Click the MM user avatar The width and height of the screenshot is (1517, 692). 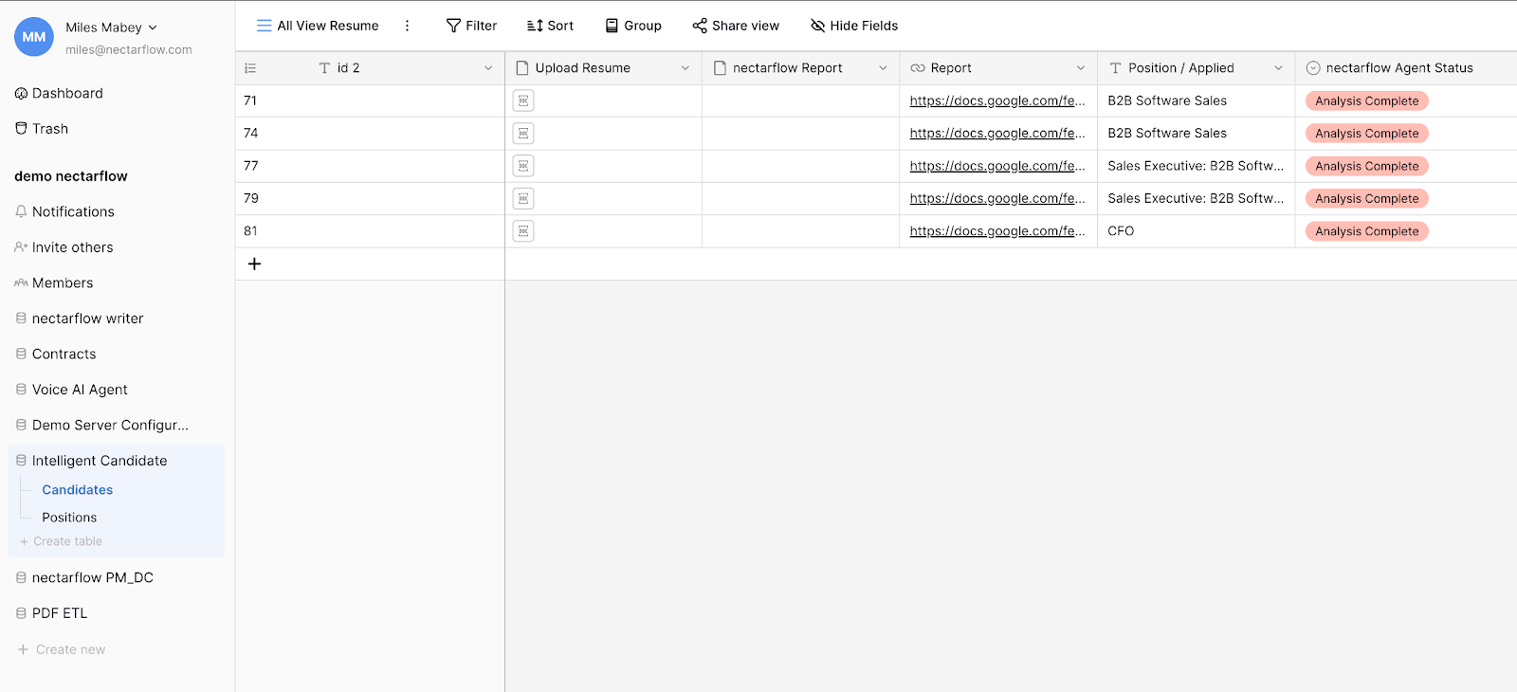[34, 37]
